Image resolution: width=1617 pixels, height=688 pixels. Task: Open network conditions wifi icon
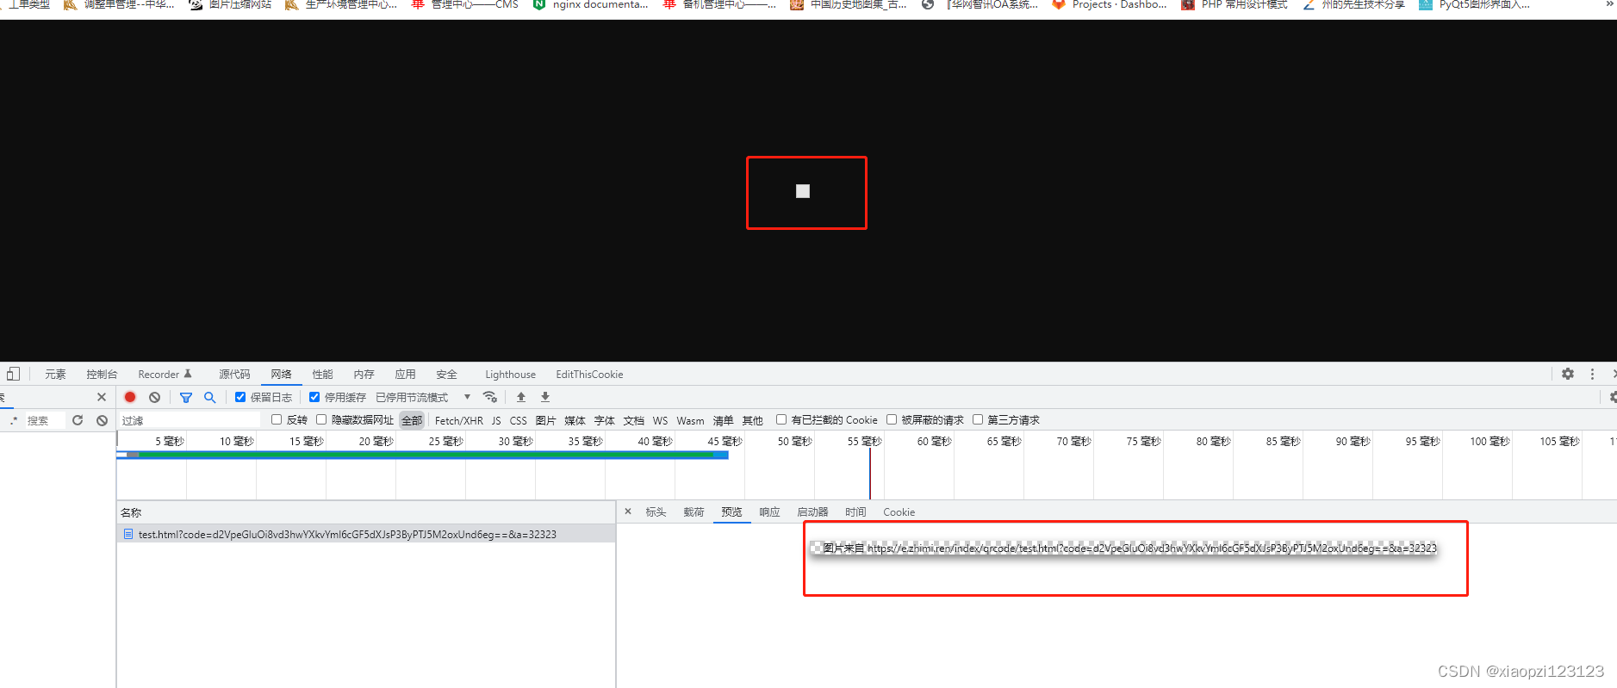pos(490,397)
